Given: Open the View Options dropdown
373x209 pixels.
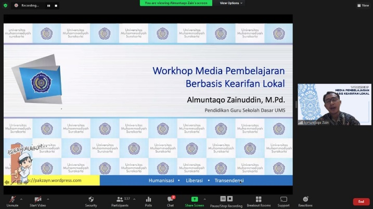Looking at the screenshot, I should [x=231, y=3].
